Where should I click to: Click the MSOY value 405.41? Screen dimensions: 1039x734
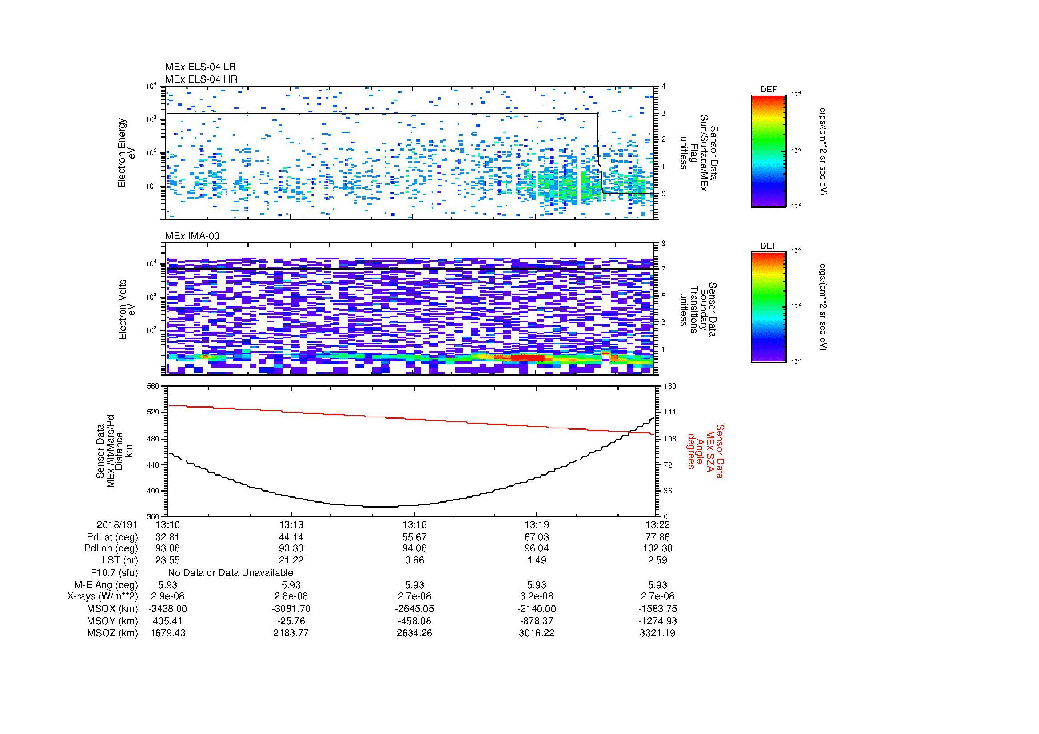point(167,621)
